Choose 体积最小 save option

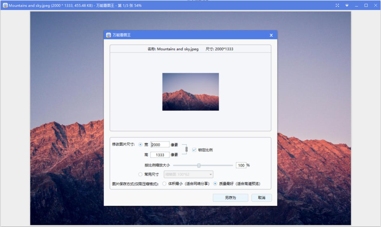click(164, 184)
